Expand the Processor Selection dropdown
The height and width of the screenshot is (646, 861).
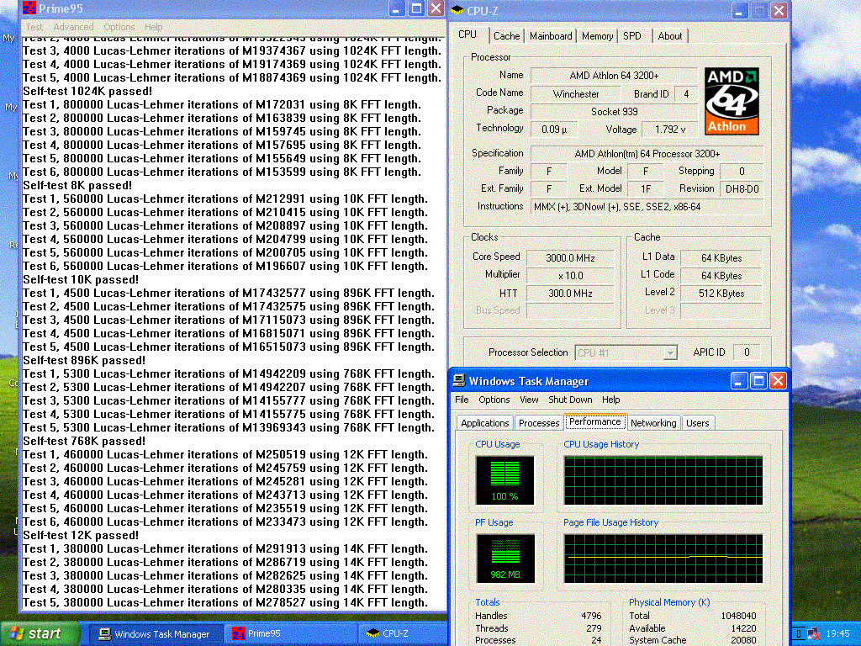(x=669, y=352)
